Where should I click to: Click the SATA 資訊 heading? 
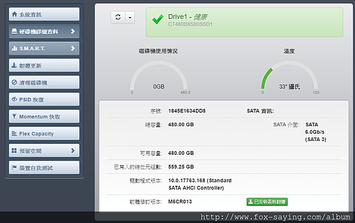(260, 111)
